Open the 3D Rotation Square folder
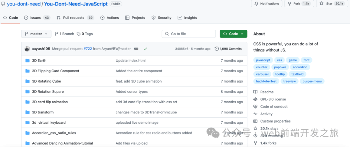The image size is (350, 147). 48,91
